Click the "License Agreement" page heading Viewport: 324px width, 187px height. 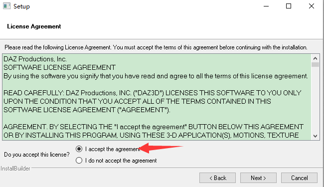coord(34,26)
